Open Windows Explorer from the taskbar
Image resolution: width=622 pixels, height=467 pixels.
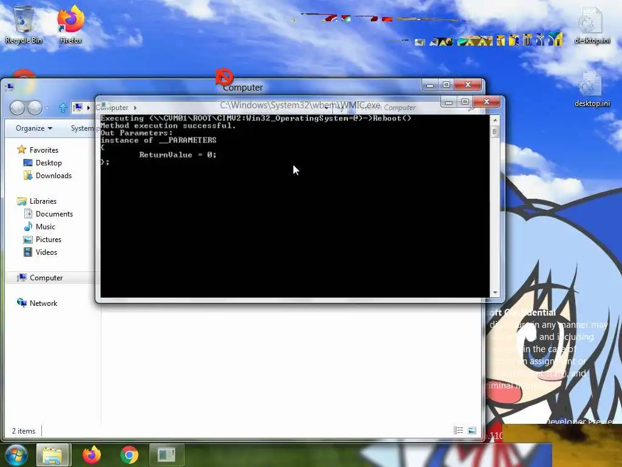point(53,455)
